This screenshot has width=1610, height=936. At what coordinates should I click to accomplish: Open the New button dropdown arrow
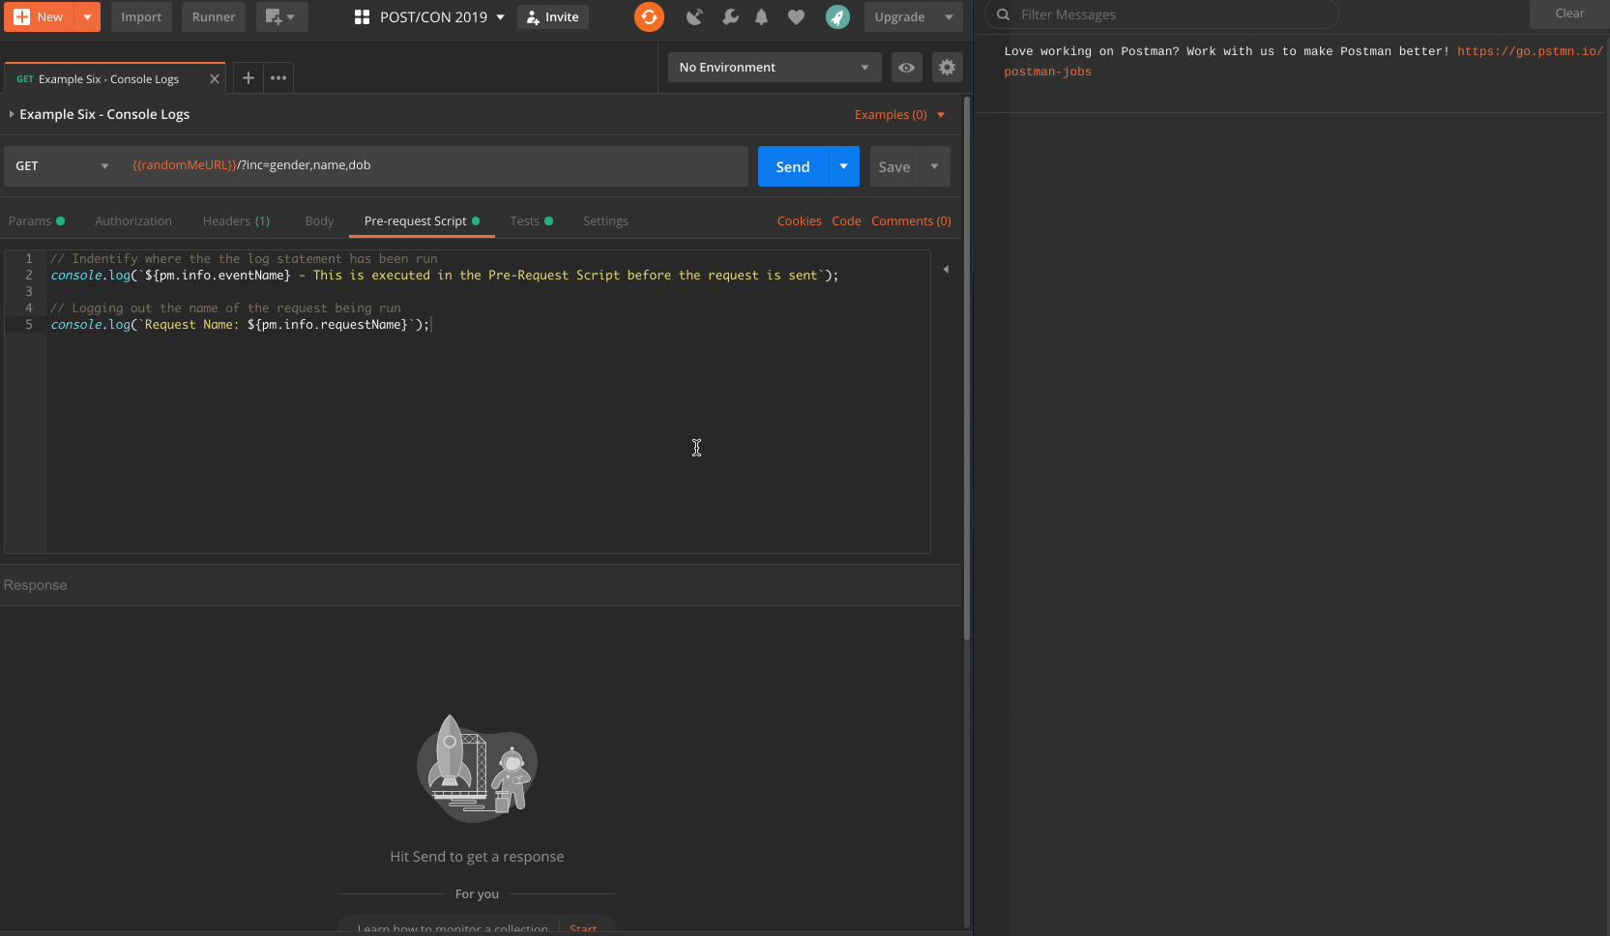pos(87,16)
